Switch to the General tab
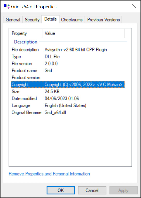Image resolution: width=141 pixels, height=198 pixels. point(13,20)
